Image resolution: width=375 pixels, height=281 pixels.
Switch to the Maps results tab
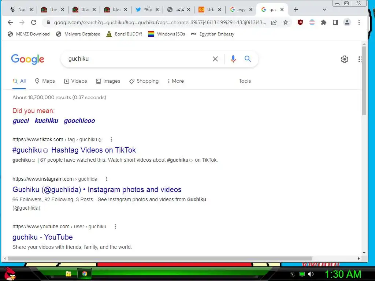(x=45, y=81)
